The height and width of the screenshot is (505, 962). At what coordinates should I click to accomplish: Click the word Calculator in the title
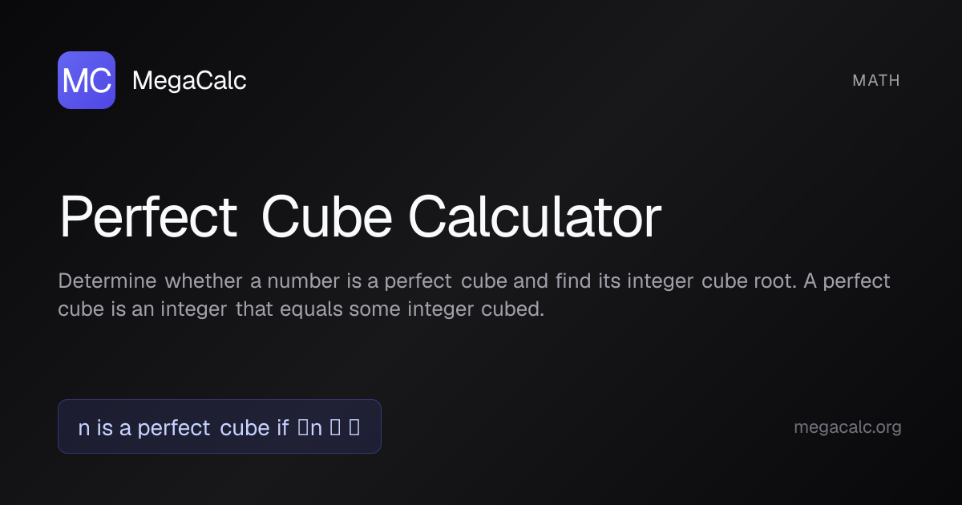536,218
